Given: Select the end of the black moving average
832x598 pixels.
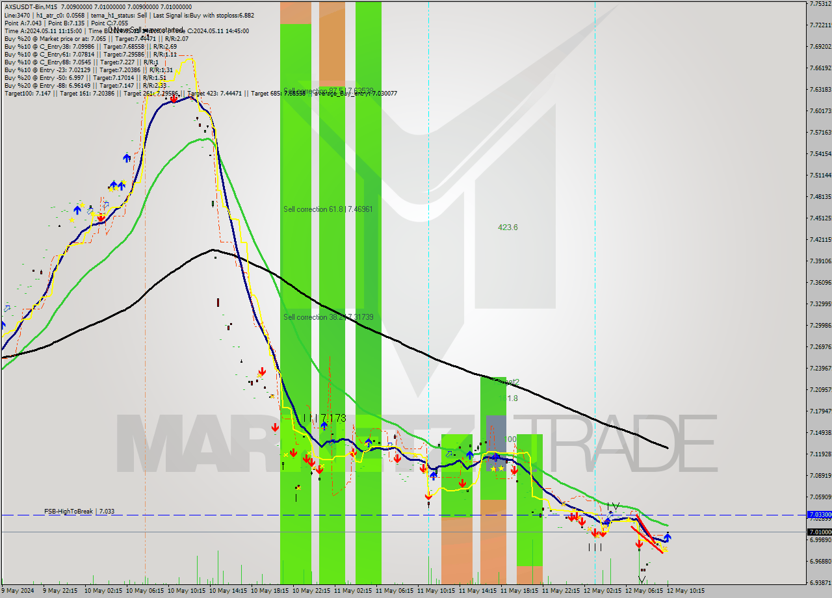Looking at the screenshot, I should (x=666, y=447).
